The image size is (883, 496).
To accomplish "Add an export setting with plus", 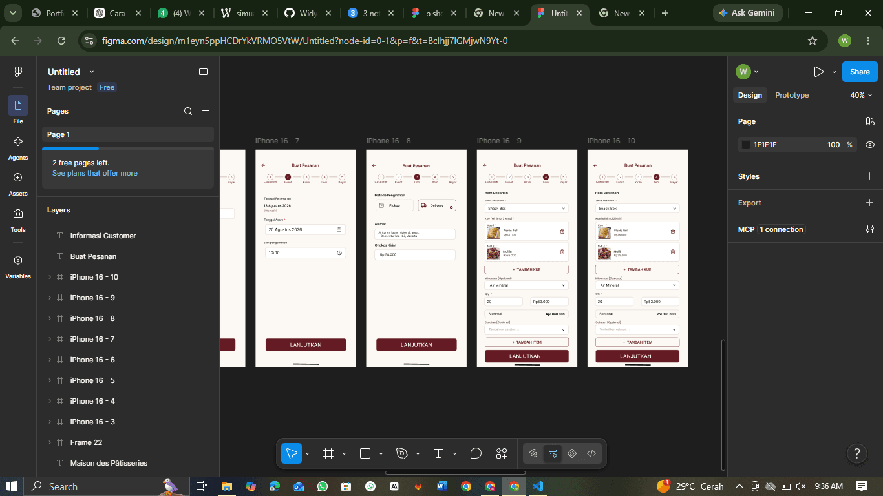I will 870,203.
